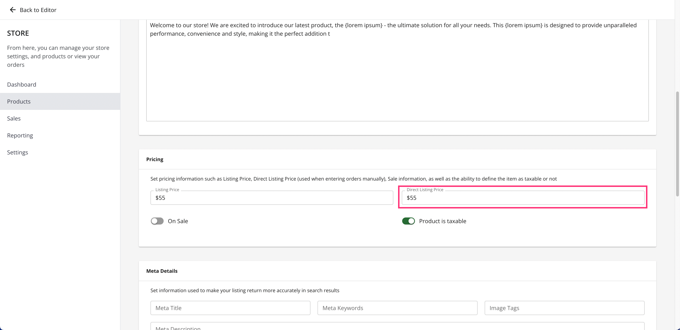
Task: Click the Meta Details section heading
Action: coord(162,271)
